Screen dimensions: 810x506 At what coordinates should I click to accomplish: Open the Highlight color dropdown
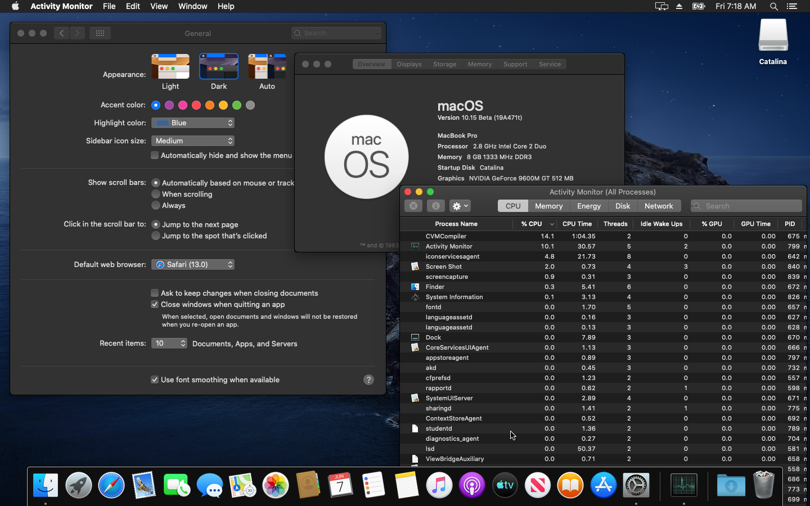(193, 123)
